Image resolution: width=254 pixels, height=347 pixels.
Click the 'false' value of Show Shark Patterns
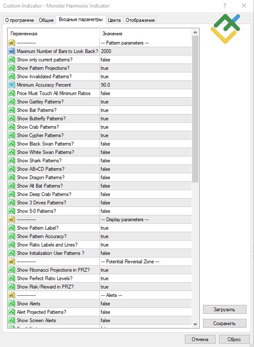[105, 161]
